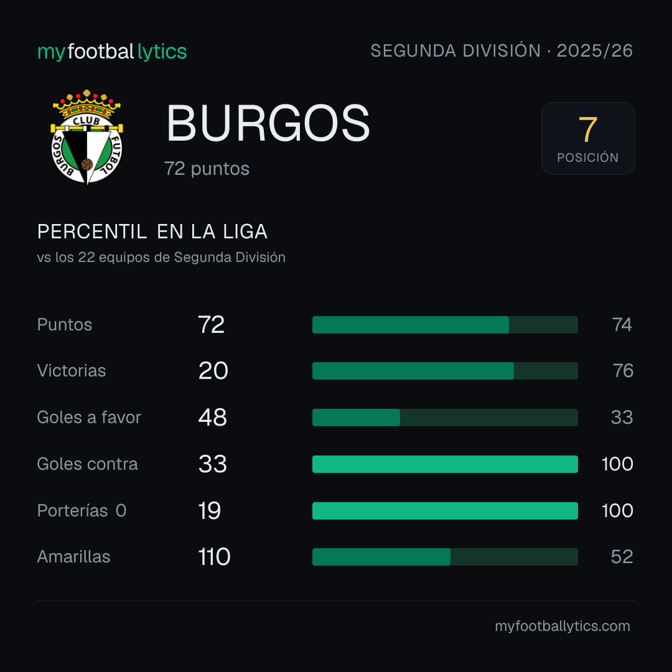Screen dimensions: 672x672
Task: Click the Goles contra full bar
Action: point(445,464)
